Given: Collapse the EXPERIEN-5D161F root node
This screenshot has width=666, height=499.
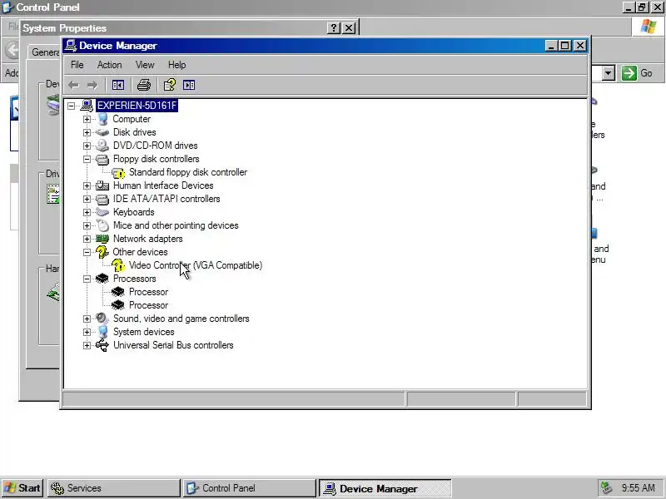Looking at the screenshot, I should (71, 106).
